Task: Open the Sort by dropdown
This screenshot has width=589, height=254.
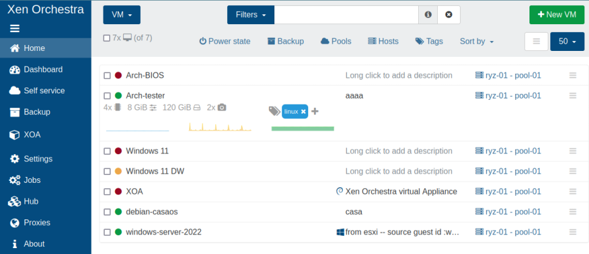Action: (476, 41)
